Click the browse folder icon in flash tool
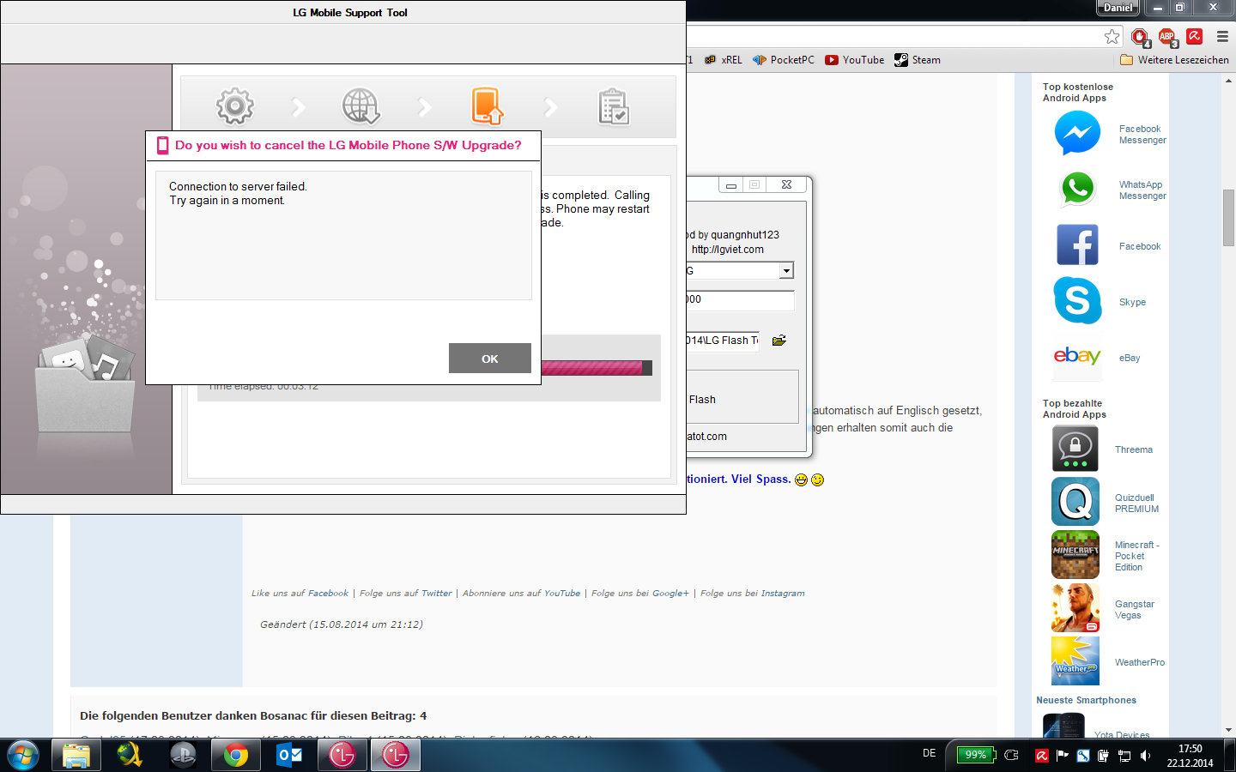The image size is (1236, 772). (779, 341)
